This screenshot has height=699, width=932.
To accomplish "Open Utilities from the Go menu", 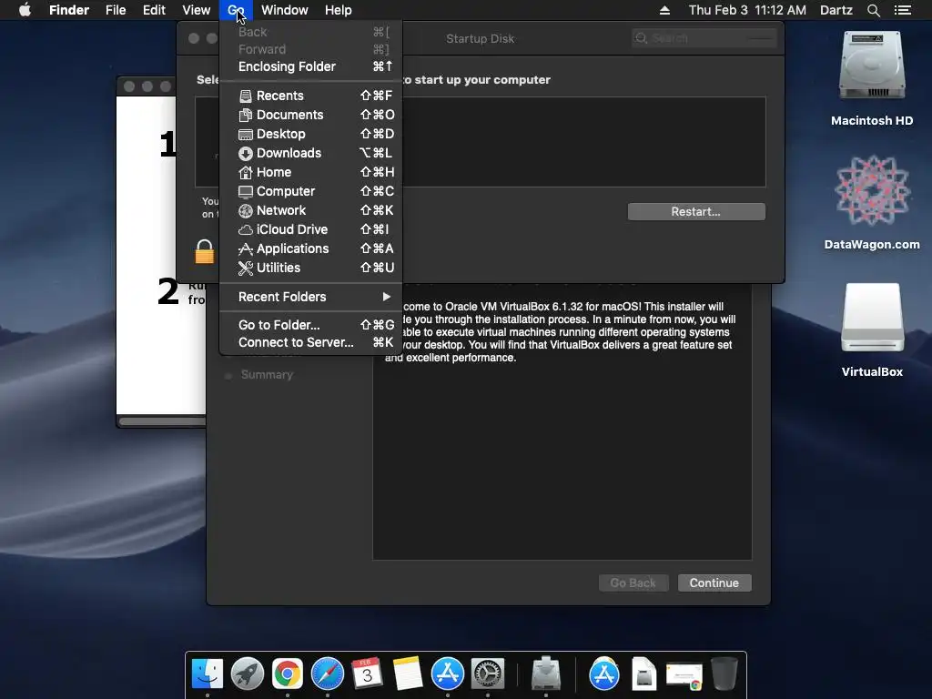I will click(x=311, y=268).
